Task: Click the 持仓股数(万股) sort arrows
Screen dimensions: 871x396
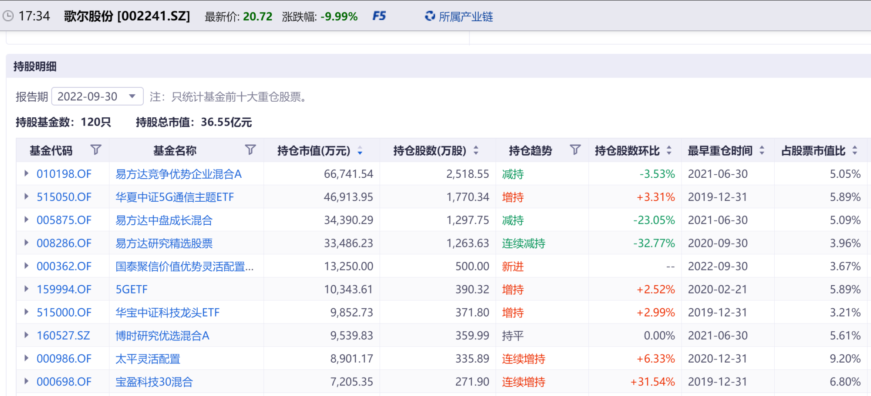Action: tap(476, 150)
